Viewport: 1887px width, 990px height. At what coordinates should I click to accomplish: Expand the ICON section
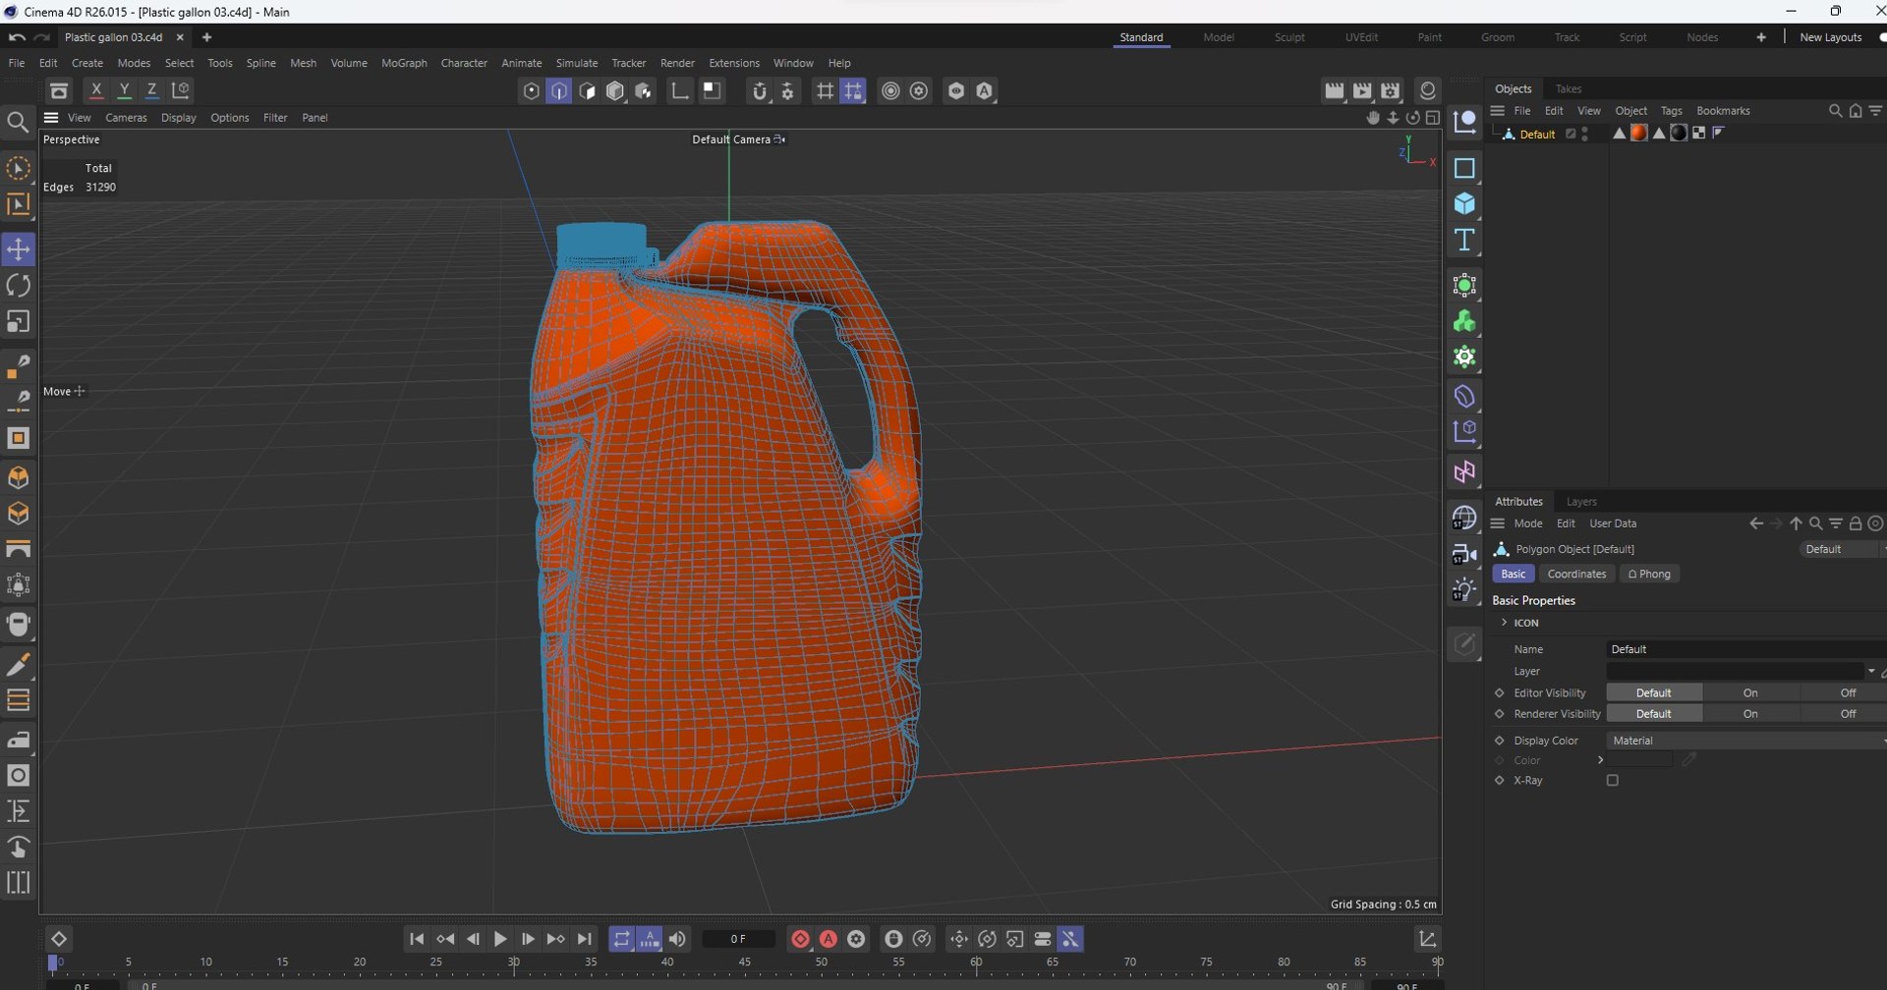(x=1504, y=623)
